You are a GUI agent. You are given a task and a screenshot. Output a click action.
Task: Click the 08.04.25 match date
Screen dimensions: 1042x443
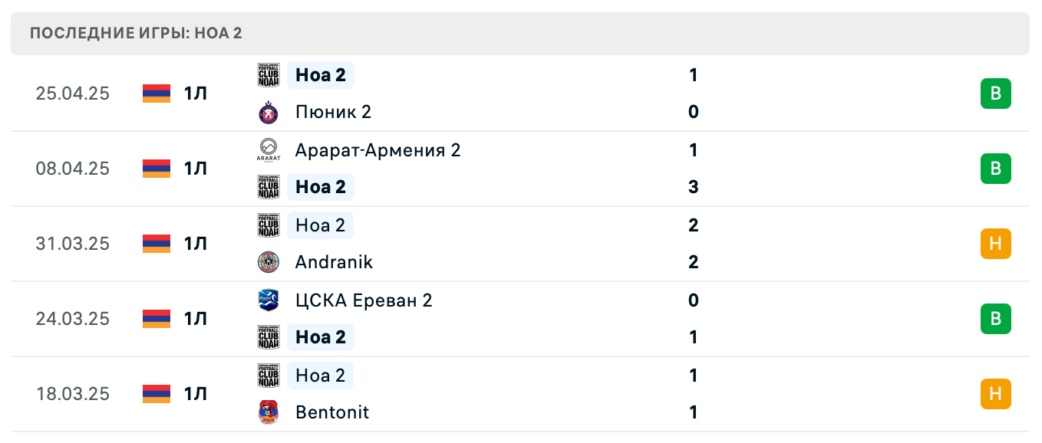pos(73,169)
